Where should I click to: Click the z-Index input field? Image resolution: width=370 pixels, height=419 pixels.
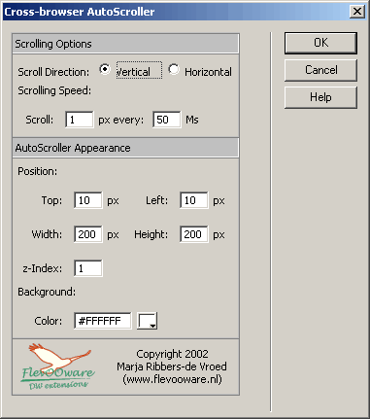pyautogui.click(x=88, y=268)
